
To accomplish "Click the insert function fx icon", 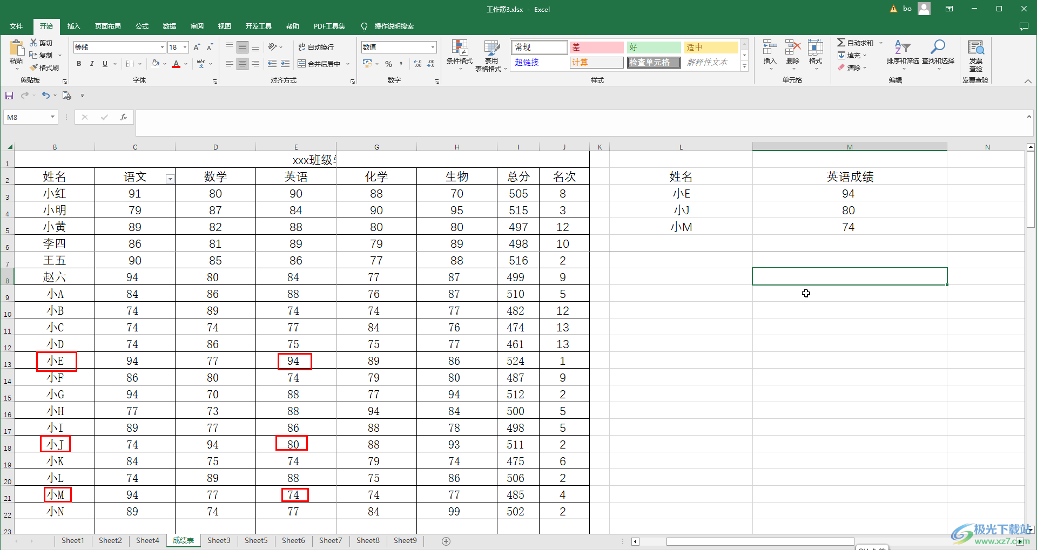I will (x=124, y=117).
